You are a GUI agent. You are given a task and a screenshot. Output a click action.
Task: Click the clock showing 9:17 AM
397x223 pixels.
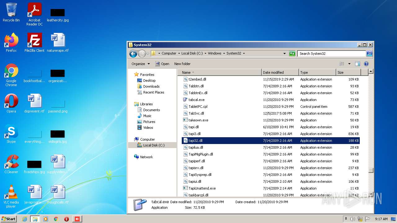pos(381,219)
